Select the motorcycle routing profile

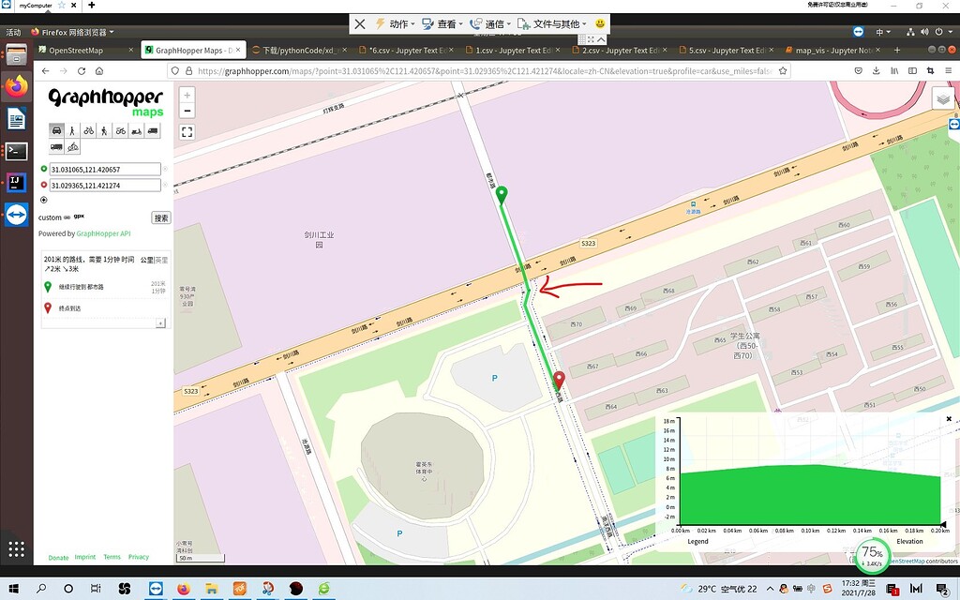pos(121,131)
